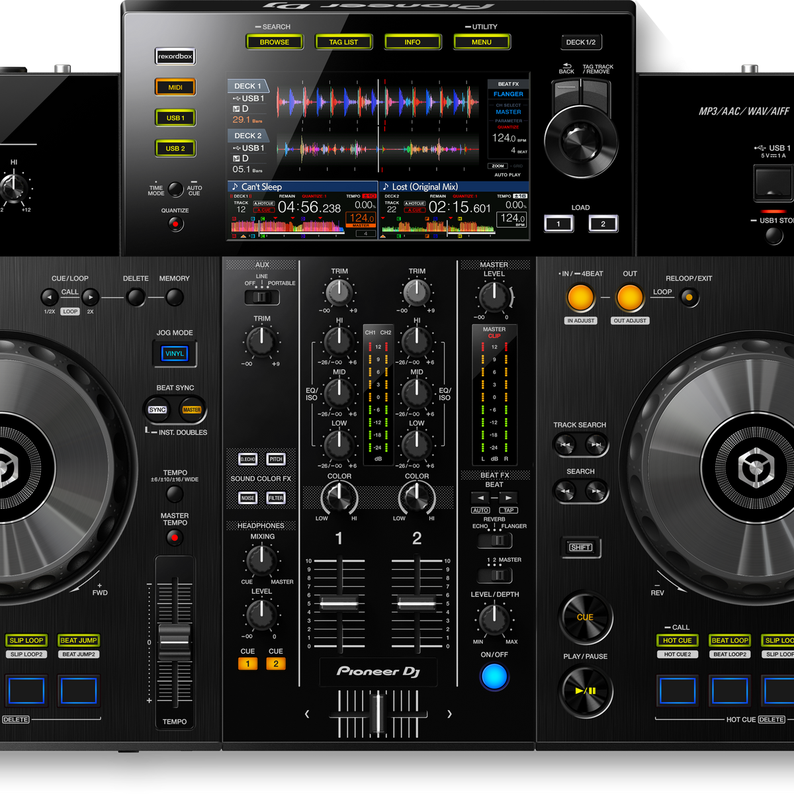
Task: Load track to deck with LOAD 2
Action: coord(603,224)
